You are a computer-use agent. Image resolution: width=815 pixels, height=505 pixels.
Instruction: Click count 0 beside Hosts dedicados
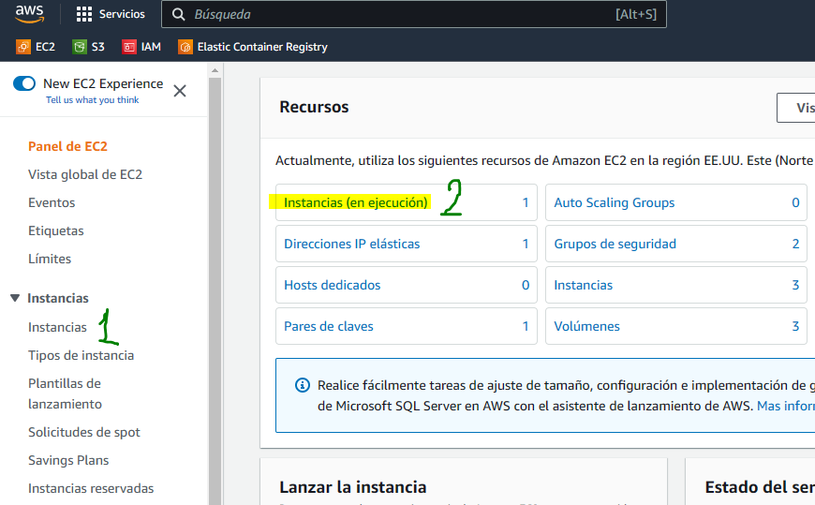tap(526, 285)
